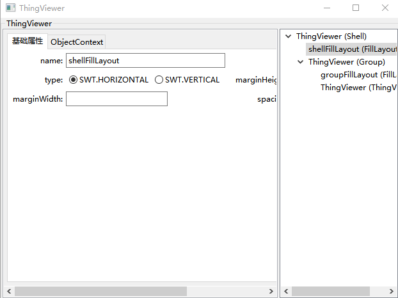Click the name input field

[x=145, y=61]
